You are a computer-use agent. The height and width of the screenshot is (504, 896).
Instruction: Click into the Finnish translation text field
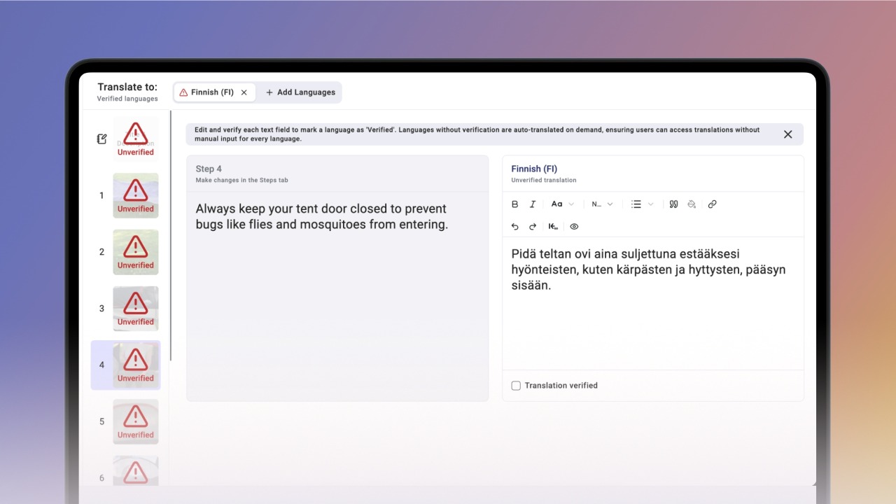(653, 303)
